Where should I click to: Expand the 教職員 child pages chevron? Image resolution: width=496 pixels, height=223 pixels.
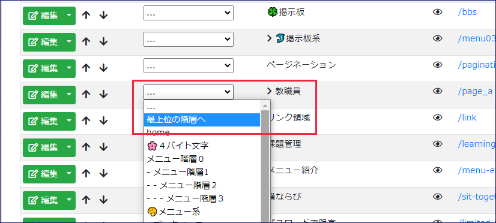(270, 91)
